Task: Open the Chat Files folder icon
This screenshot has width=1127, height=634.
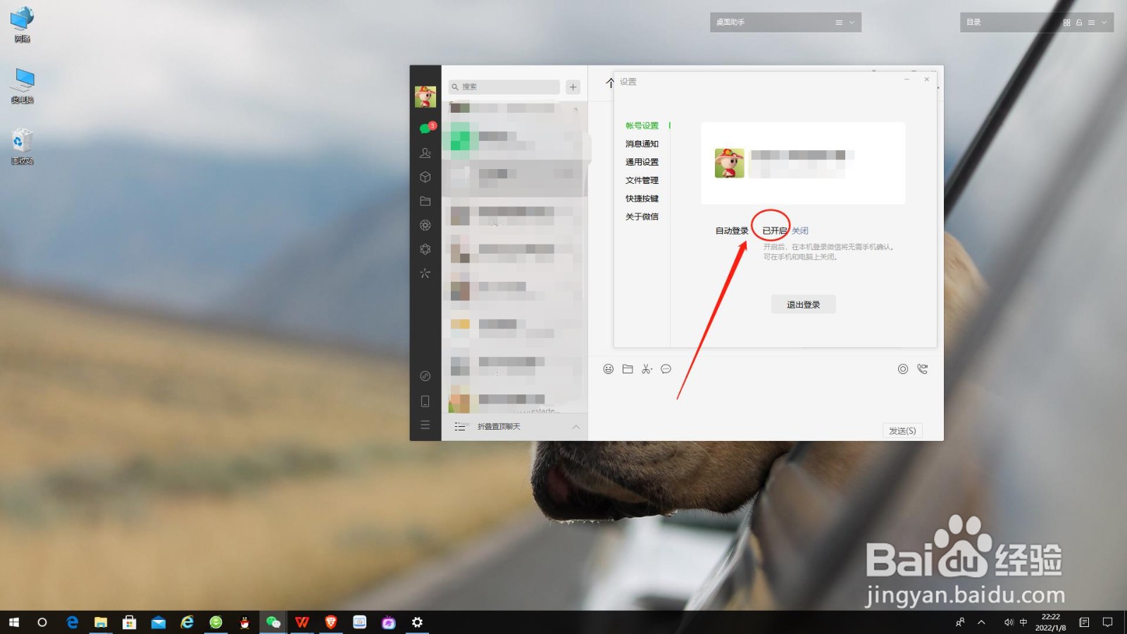Action: click(425, 201)
